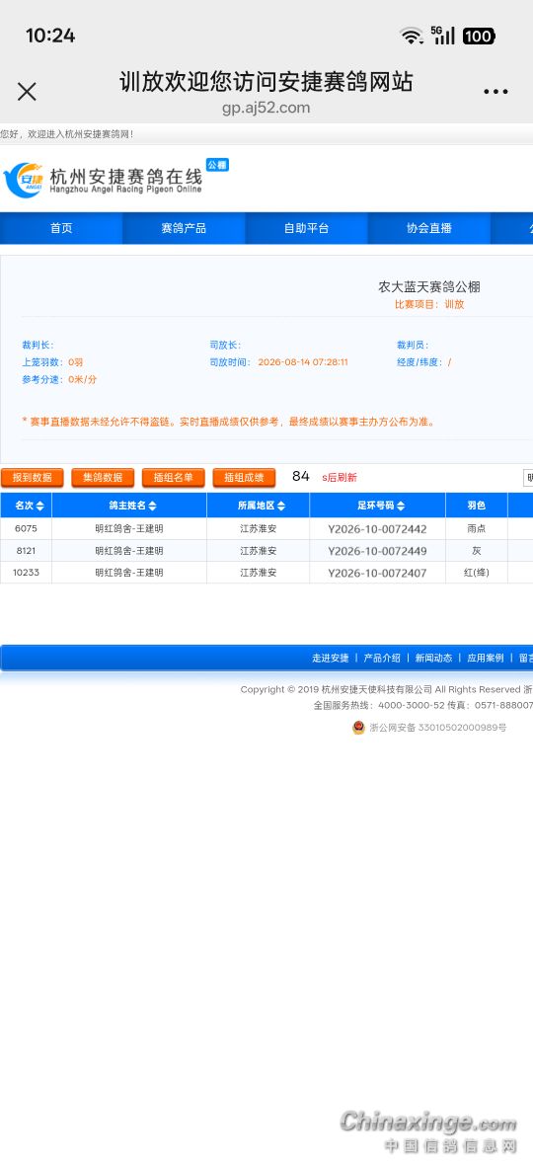This screenshot has height=1171, width=533.
Task: Select rank cell 8121
Action: [x=26, y=550]
